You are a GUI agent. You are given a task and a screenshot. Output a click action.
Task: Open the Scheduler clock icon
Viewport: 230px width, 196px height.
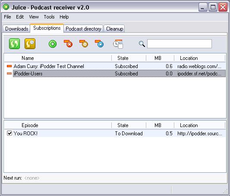click(118, 44)
